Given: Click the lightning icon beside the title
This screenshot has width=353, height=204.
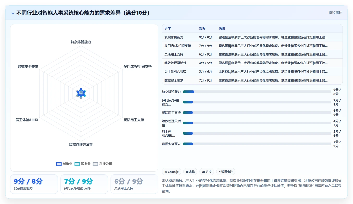Looking at the screenshot, I should point(13,13).
